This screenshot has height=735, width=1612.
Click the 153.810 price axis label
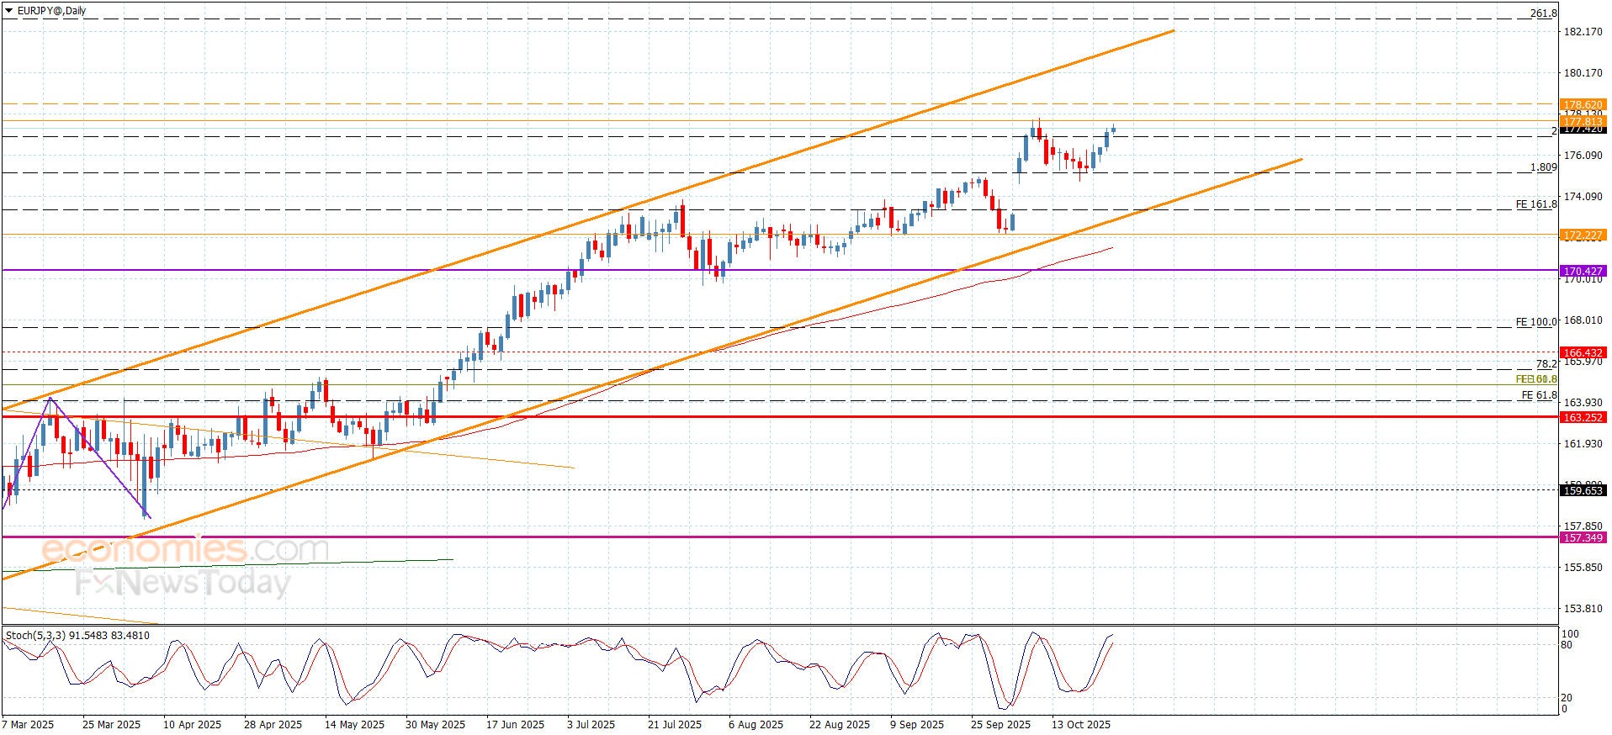(x=1583, y=609)
